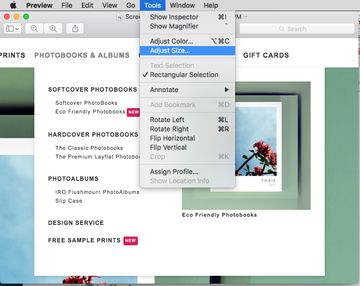Choose Rotate Right
The image size is (360, 286).
point(187,129)
